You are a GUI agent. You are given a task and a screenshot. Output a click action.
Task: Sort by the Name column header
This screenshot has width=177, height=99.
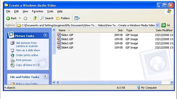click(x=78, y=30)
